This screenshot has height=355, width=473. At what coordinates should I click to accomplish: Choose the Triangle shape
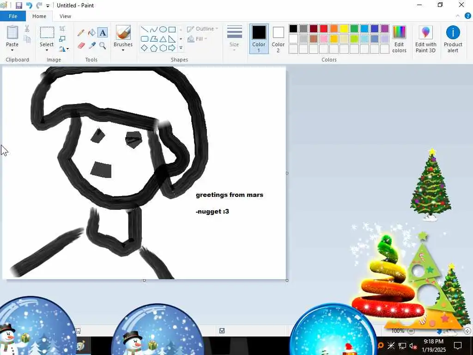pyautogui.click(x=163, y=39)
